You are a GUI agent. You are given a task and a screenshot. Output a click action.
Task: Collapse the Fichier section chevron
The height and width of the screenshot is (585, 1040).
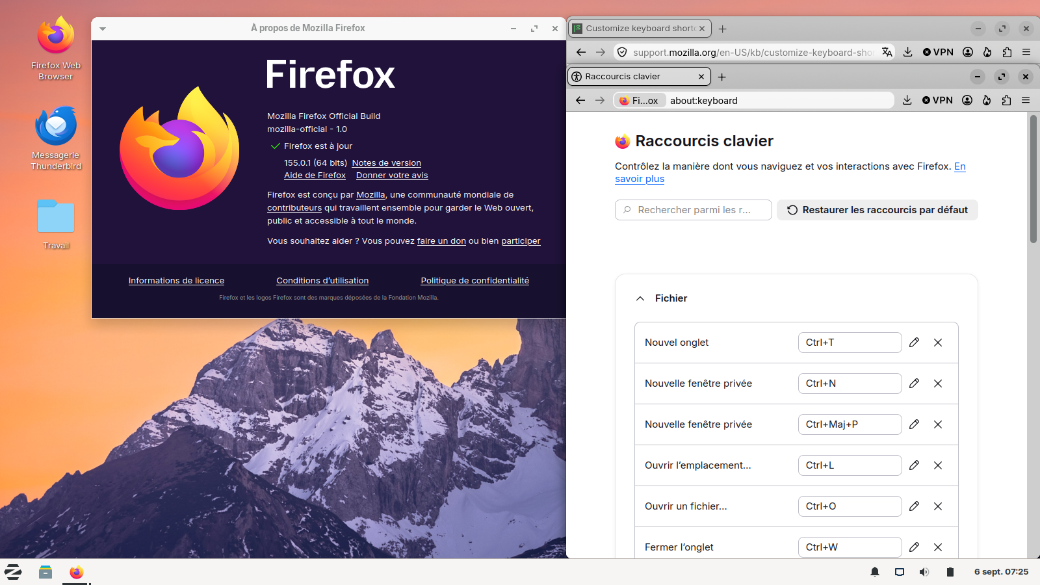click(x=640, y=298)
